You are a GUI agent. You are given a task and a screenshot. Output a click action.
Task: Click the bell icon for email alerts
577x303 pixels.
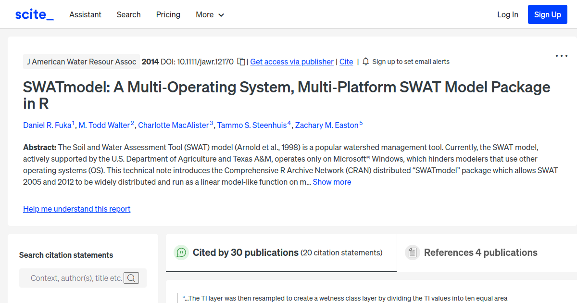point(366,62)
